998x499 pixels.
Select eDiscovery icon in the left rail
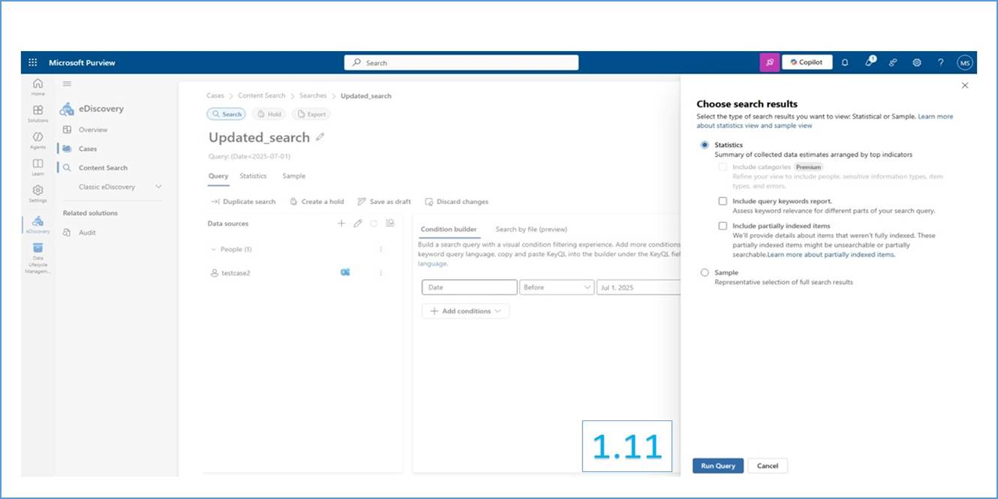point(38,224)
